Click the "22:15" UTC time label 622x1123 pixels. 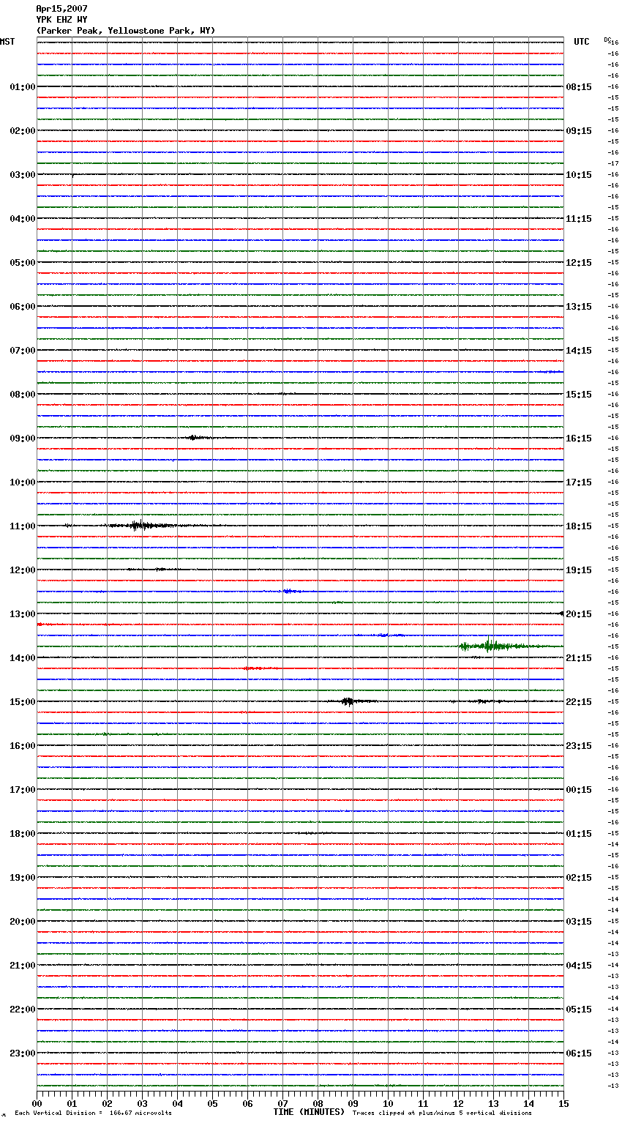pyautogui.click(x=579, y=702)
